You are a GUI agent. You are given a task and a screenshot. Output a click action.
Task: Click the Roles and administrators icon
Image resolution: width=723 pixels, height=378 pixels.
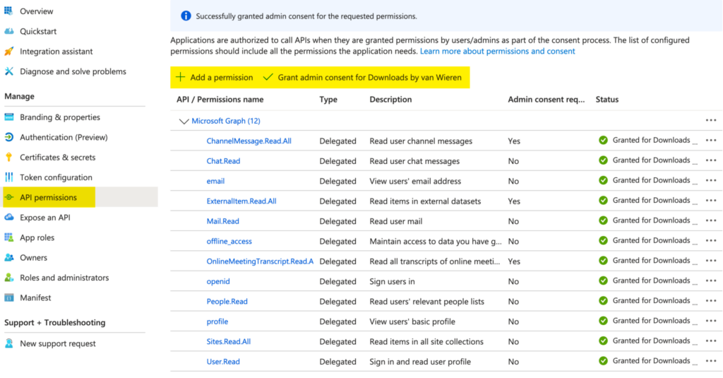(8, 278)
